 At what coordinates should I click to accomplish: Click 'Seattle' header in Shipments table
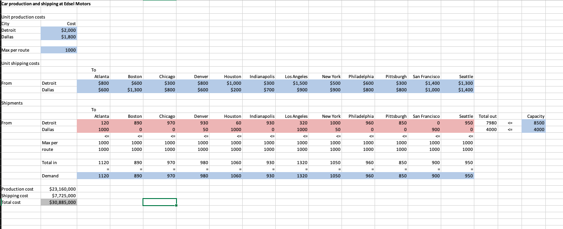[466, 116]
